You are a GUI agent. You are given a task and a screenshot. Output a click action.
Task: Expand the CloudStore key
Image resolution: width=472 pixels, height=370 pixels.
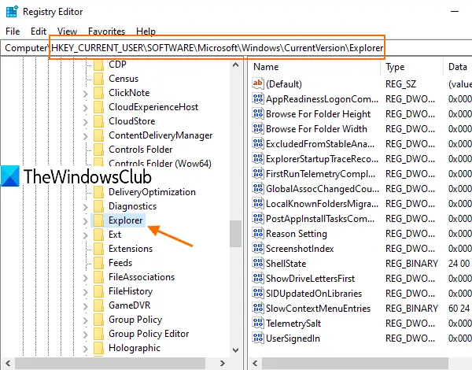pyautogui.click(x=86, y=122)
